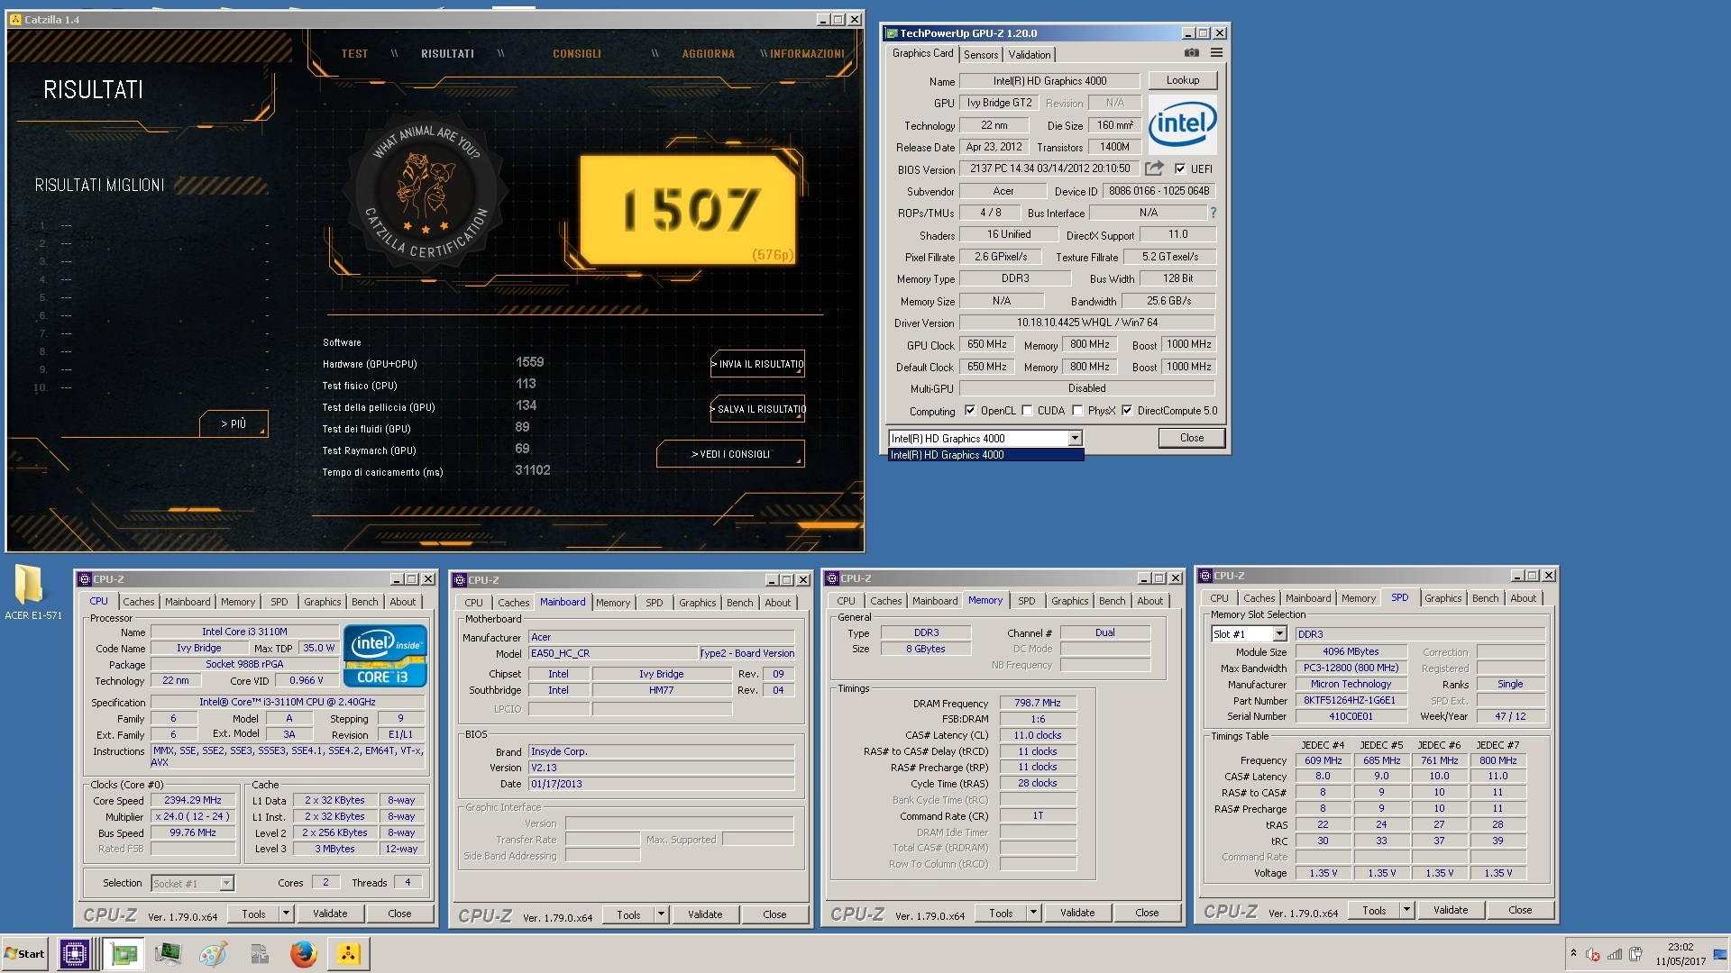Click the Intel logo in GPU-Z
Image resolution: width=1731 pixels, height=973 pixels.
click(1182, 124)
